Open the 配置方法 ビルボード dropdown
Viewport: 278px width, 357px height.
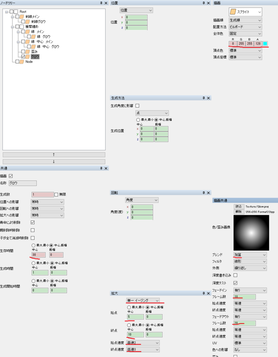pyautogui.click(x=246, y=27)
